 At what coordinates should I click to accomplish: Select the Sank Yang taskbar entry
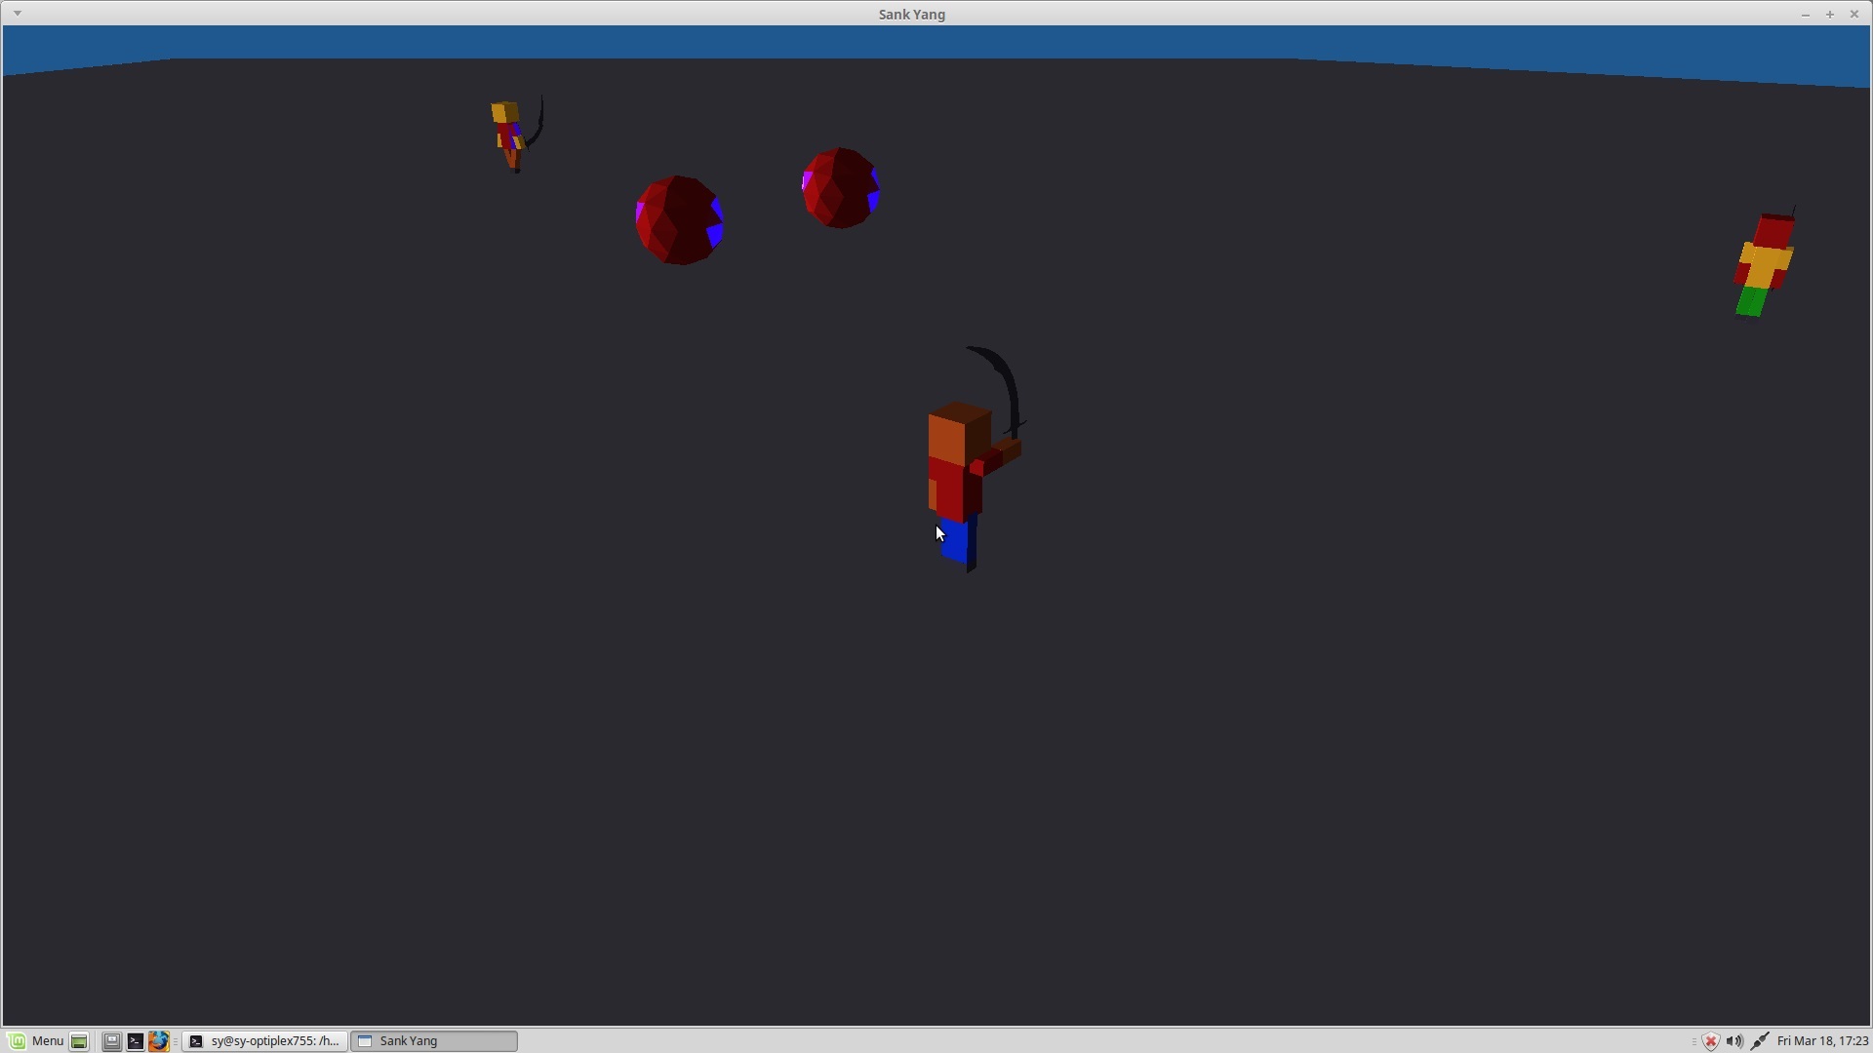tap(434, 1041)
